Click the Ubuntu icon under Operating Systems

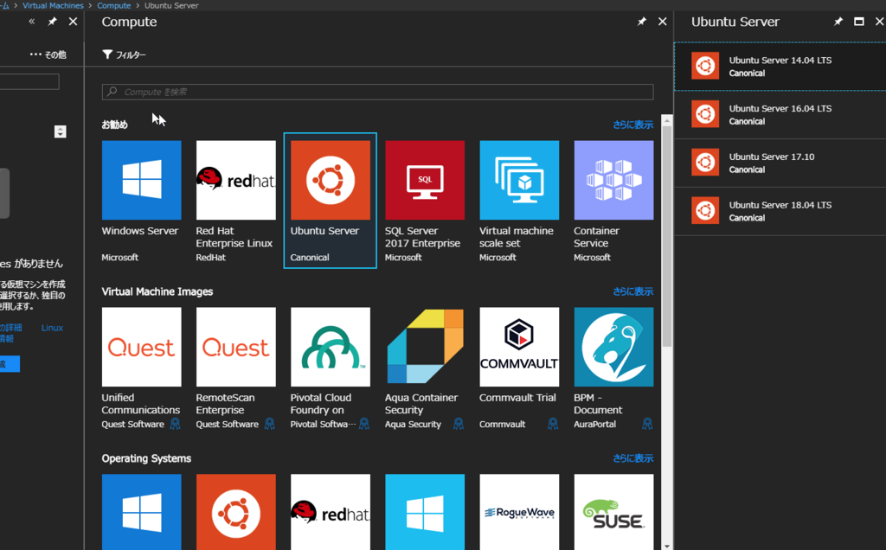(235, 512)
